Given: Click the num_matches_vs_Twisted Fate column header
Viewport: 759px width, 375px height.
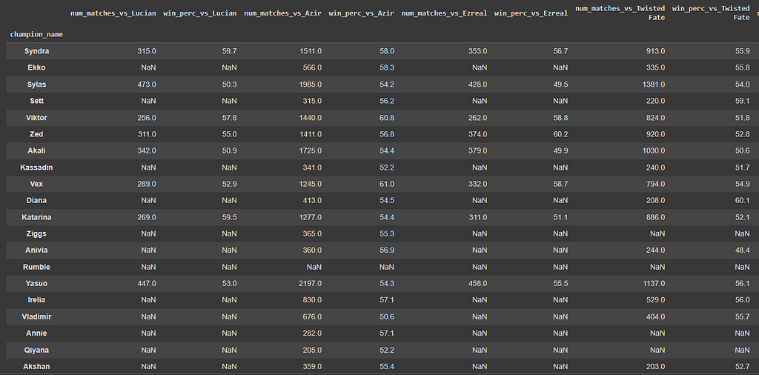Looking at the screenshot, I should 620,13.
